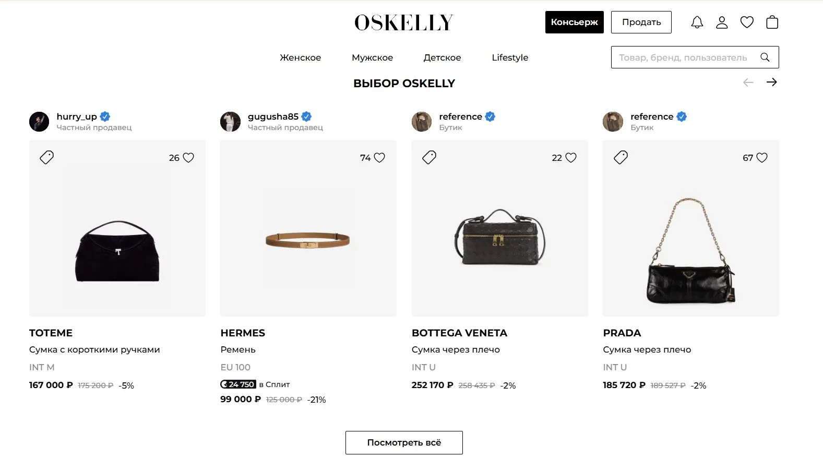This screenshot has width=823, height=468.
Task: Open your account profile icon
Action: click(722, 22)
